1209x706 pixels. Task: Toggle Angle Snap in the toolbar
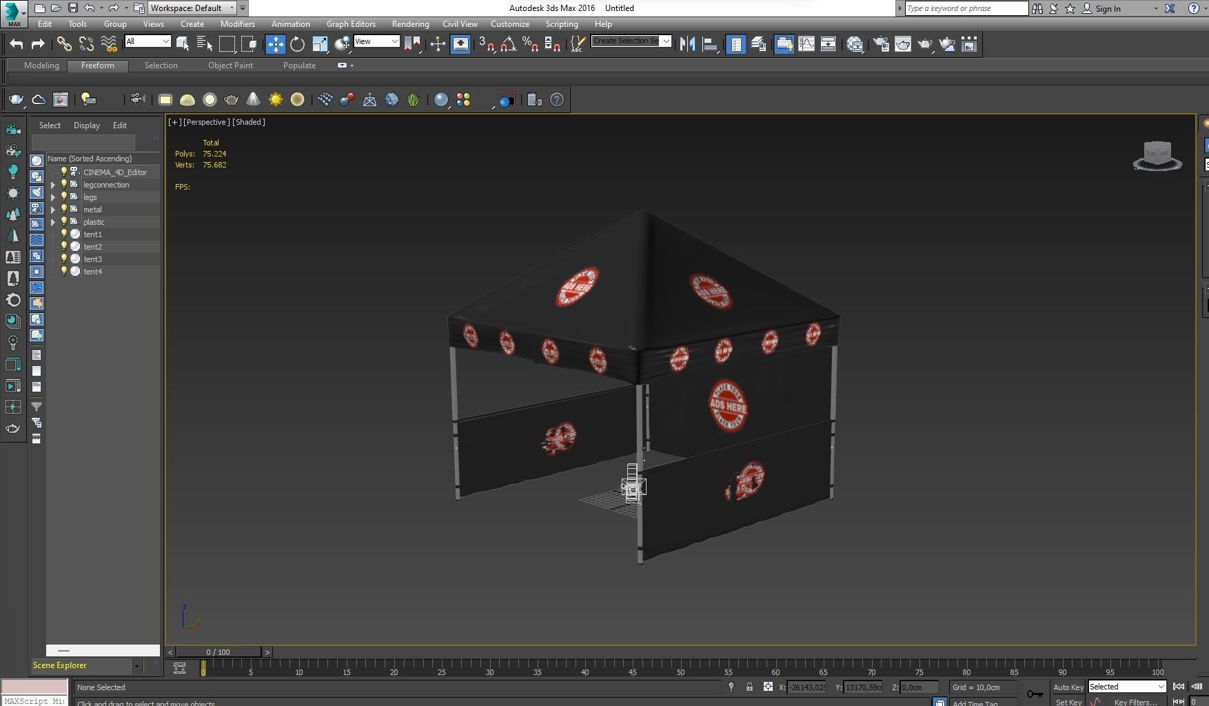509,44
